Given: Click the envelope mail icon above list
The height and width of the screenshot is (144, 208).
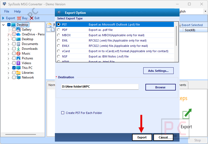Looking at the screenshot, I should [49, 25].
